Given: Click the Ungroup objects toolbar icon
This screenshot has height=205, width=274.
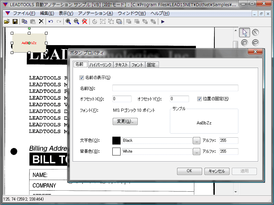Looking at the screenshot, I should pyautogui.click(x=111, y=22).
